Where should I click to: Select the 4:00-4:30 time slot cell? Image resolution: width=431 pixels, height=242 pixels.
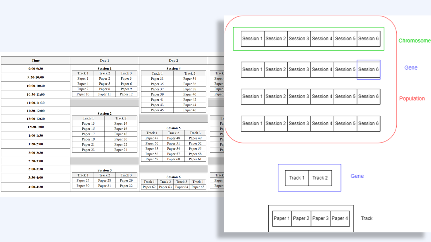(36, 187)
